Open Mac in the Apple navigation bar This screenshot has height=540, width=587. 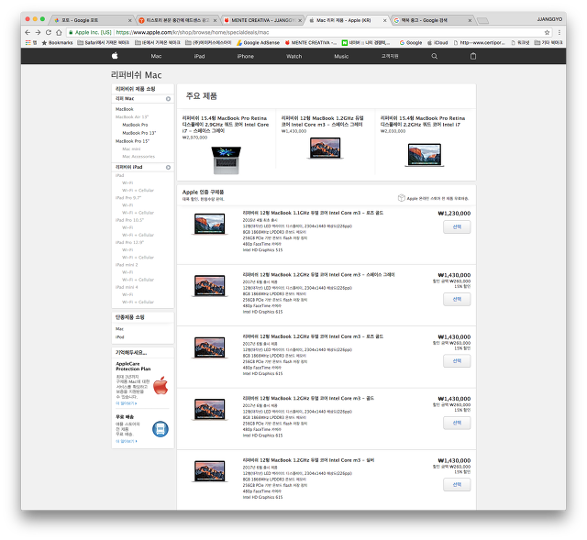click(156, 56)
